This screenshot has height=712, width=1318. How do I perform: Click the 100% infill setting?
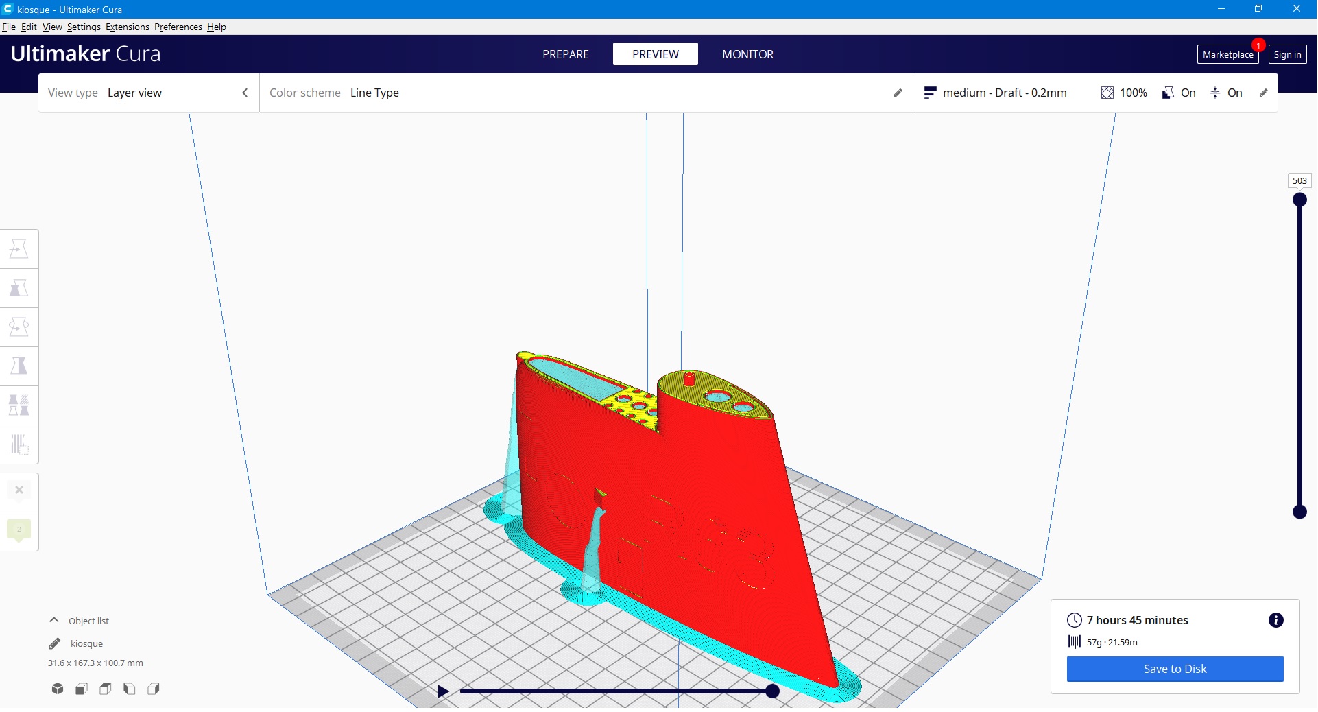1124,93
